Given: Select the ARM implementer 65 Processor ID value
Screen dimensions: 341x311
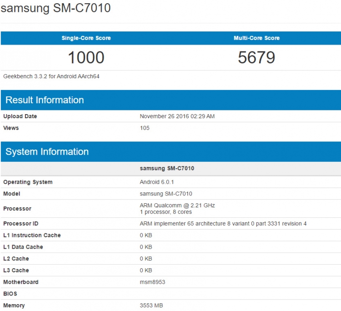Looking at the screenshot, I should click(223, 224).
